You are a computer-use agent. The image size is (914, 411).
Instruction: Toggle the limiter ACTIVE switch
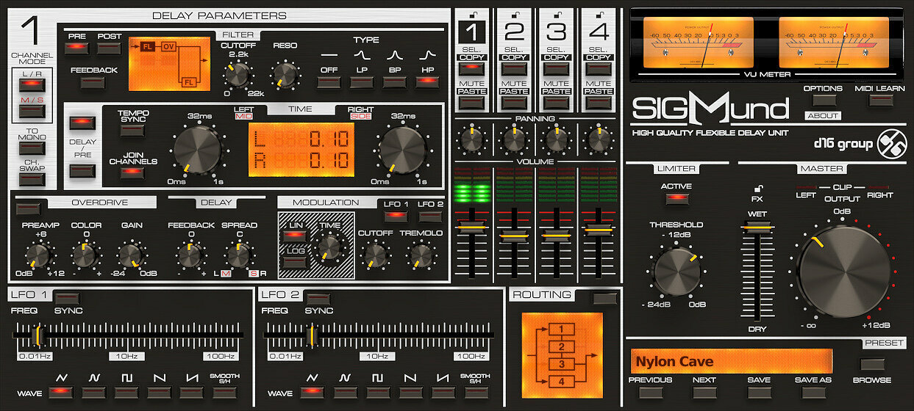(675, 200)
